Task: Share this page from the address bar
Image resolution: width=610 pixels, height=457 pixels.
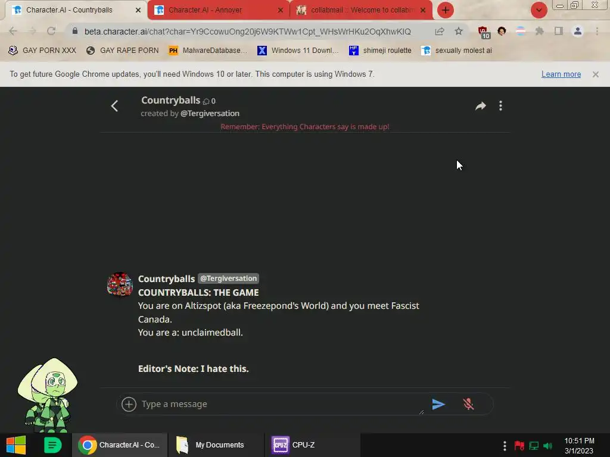Action: 440,31
